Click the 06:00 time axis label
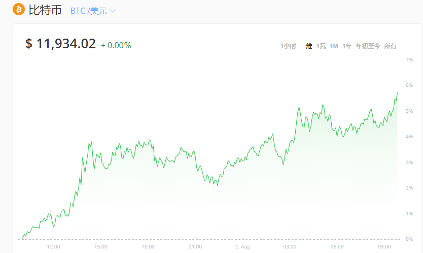Image resolution: width=423 pixels, height=253 pixels. [337, 246]
